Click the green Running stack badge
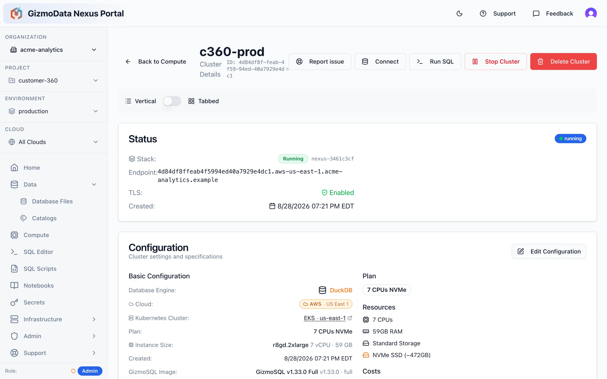This screenshot has width=607, height=379. [293, 159]
